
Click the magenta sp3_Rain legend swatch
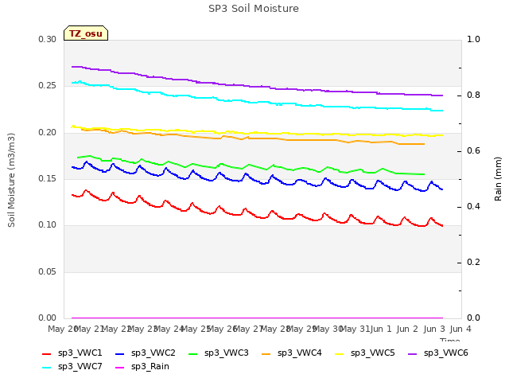[120, 368]
